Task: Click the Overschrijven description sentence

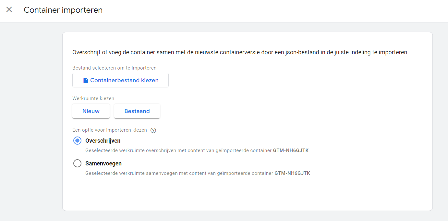Action: tap(178, 150)
